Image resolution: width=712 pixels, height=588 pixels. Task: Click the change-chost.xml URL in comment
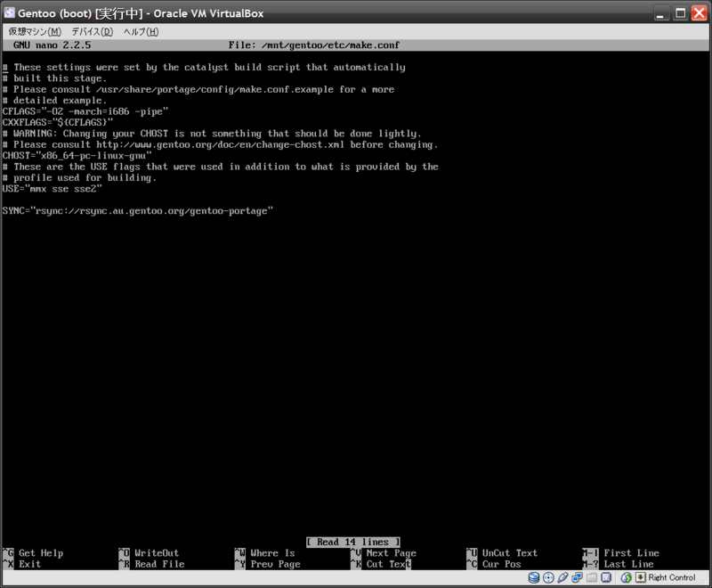coord(220,144)
